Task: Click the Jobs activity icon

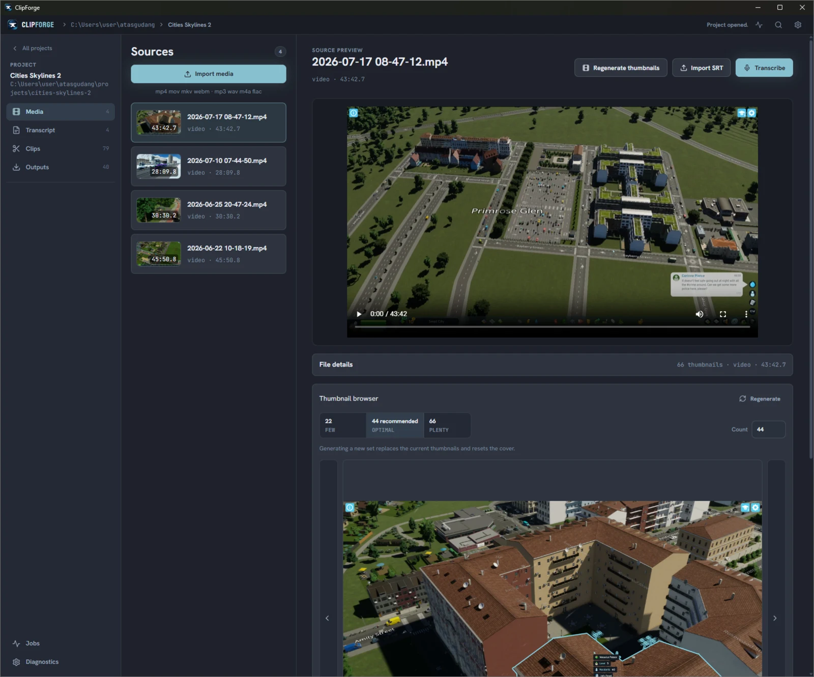Action: pyautogui.click(x=16, y=643)
